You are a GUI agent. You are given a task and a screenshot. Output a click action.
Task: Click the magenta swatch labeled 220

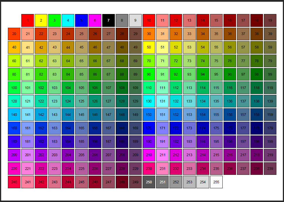click(14, 168)
